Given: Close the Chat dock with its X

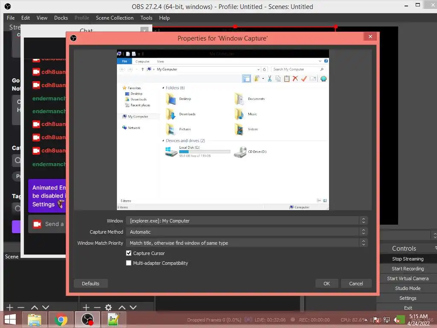Looking at the screenshot, I should coord(144,30).
